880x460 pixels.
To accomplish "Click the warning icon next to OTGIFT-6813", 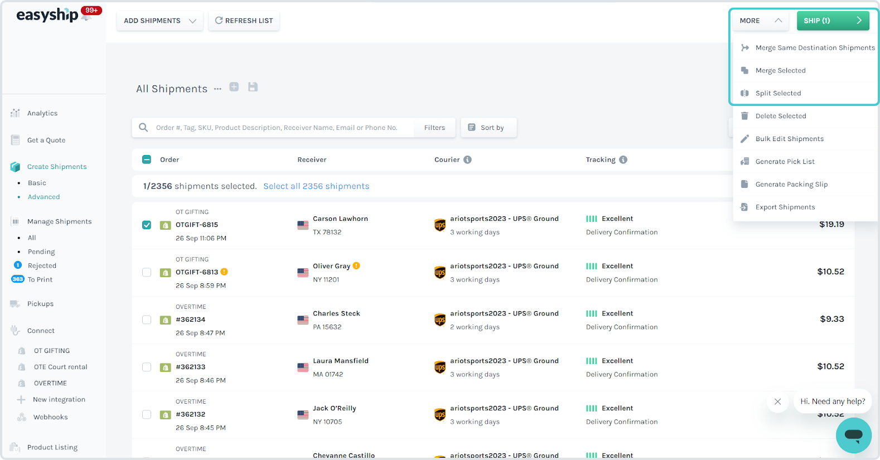I will (x=224, y=272).
